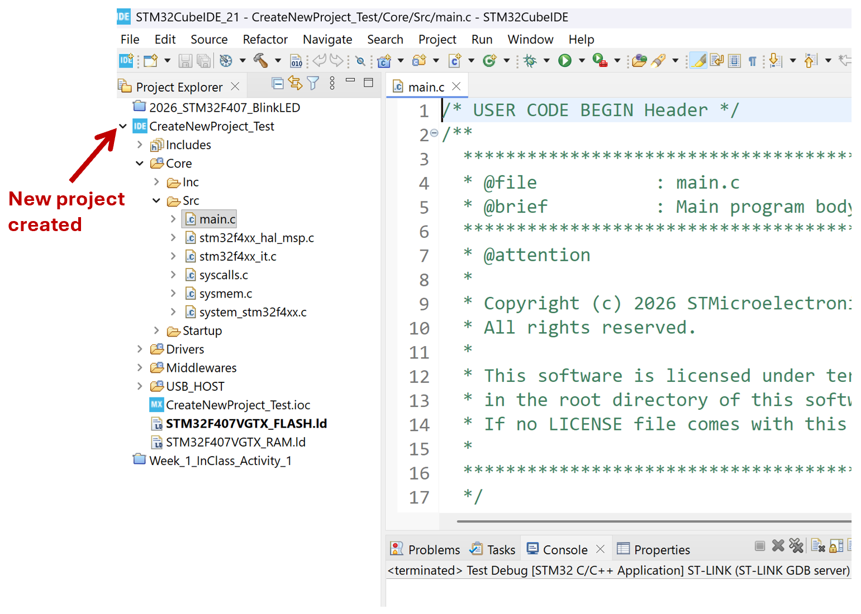Open the Project menu
The width and height of the screenshot is (861, 614).
click(437, 40)
